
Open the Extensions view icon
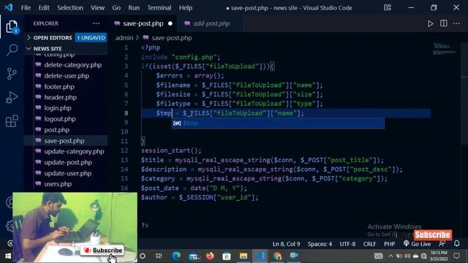[x=12, y=121]
